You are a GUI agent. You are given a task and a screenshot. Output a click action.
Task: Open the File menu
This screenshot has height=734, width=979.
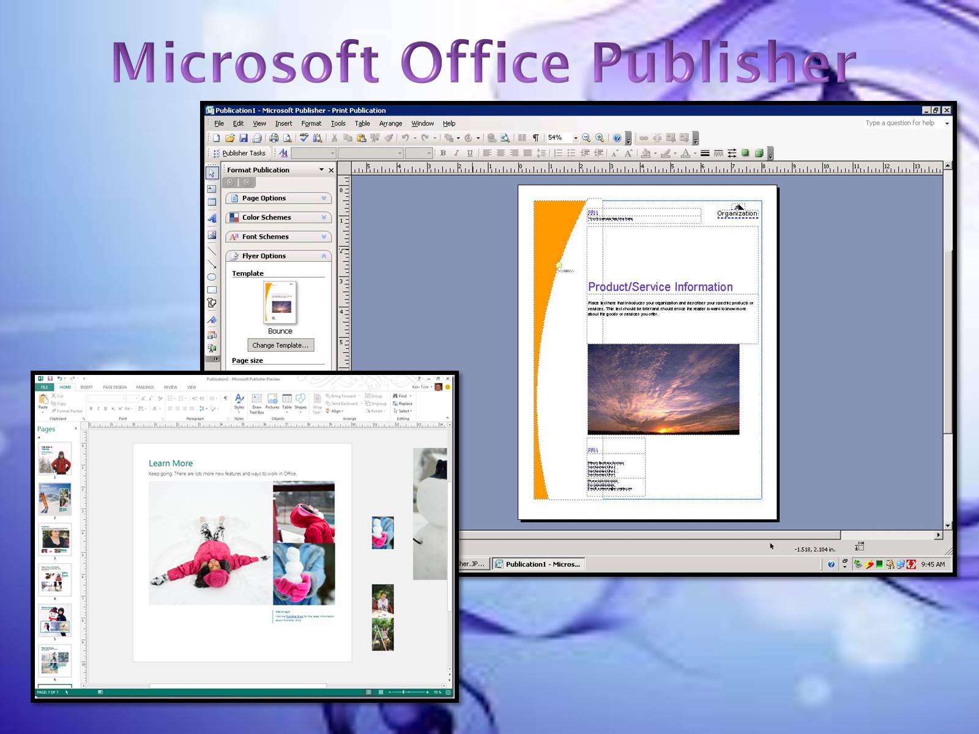(219, 124)
